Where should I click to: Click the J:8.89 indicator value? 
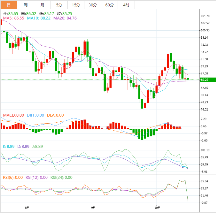(37, 146)
